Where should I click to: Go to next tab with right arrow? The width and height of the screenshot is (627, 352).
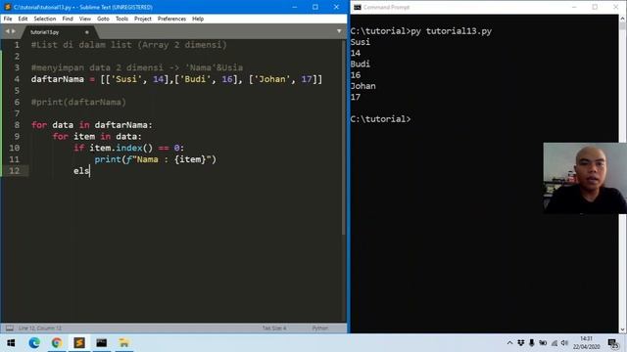pos(14,31)
